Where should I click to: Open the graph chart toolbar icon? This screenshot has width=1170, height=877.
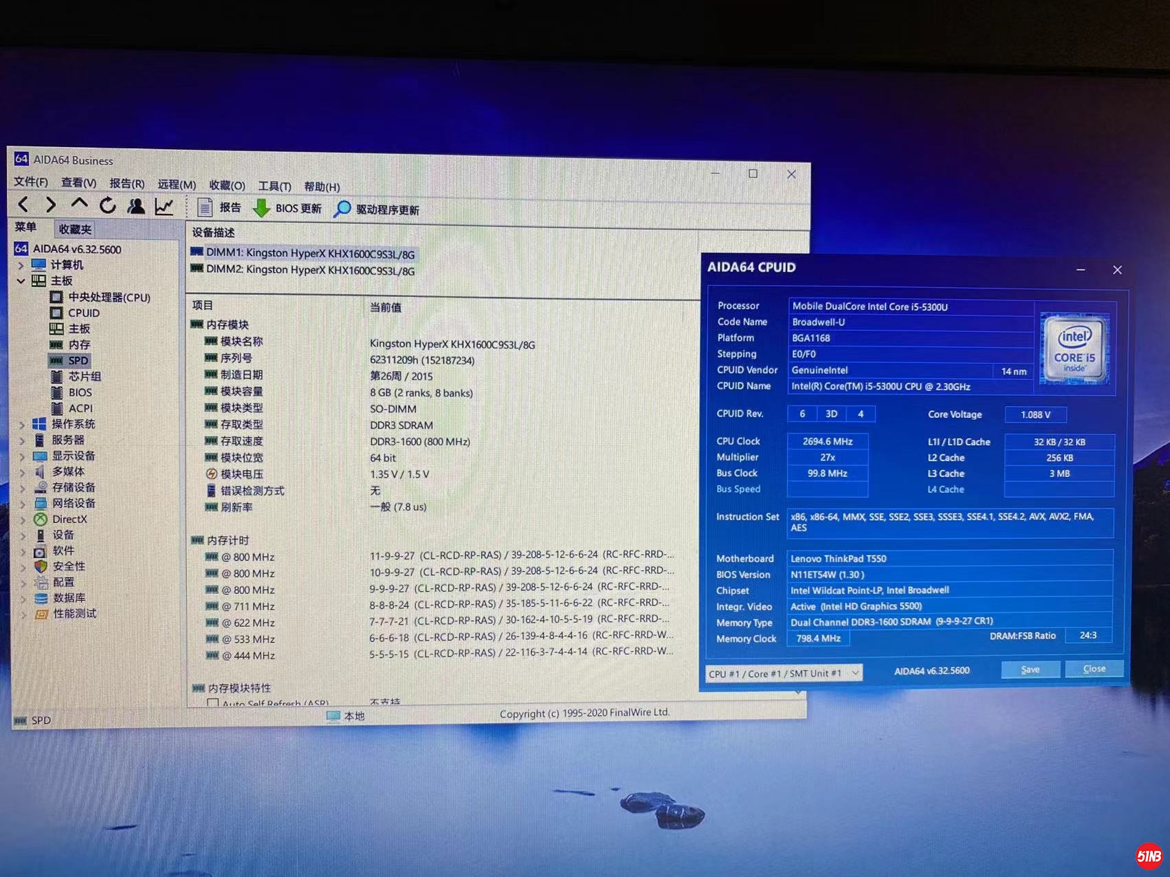click(x=164, y=206)
